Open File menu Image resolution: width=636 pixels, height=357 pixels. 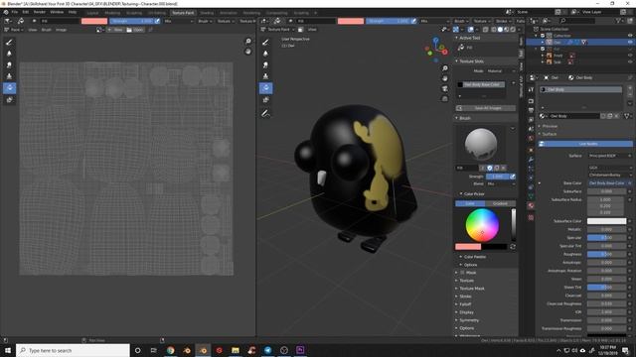15,12
